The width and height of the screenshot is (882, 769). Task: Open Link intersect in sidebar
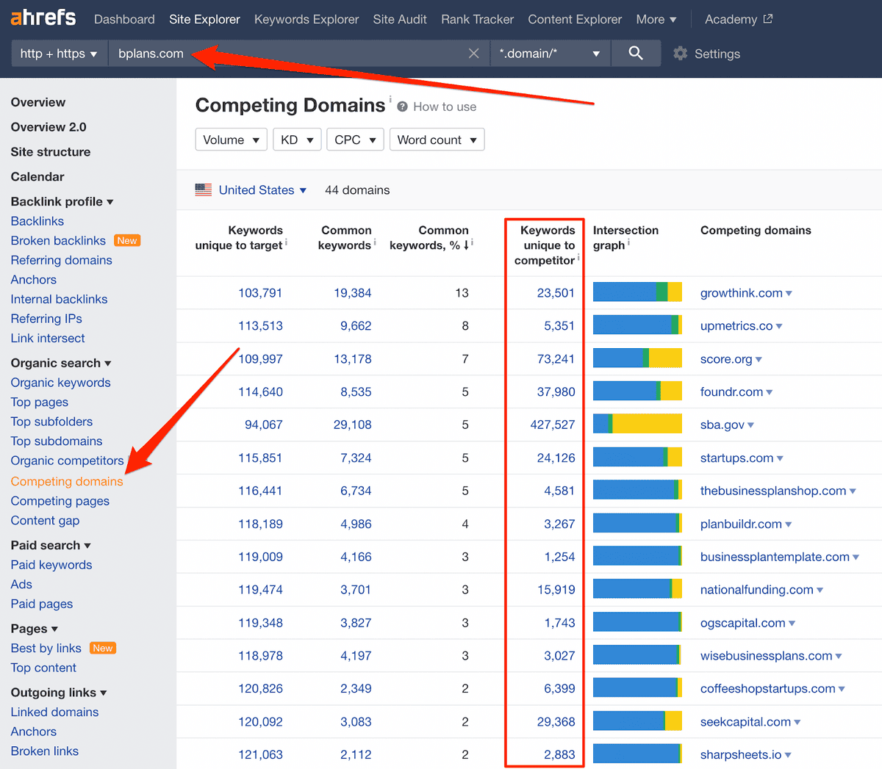click(x=48, y=338)
